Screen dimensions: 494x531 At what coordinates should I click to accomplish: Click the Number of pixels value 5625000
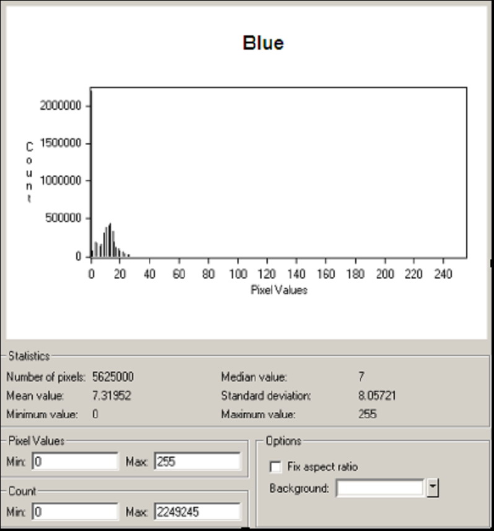(x=113, y=377)
